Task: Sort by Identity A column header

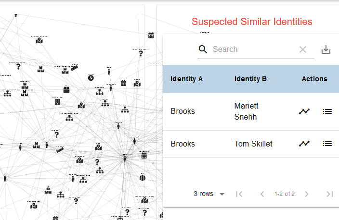Action: (x=186, y=79)
